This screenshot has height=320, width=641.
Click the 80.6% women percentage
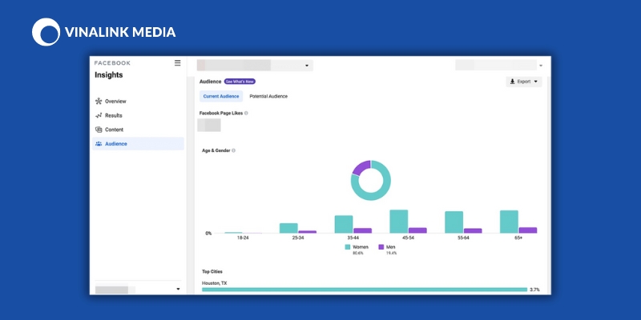357,254
